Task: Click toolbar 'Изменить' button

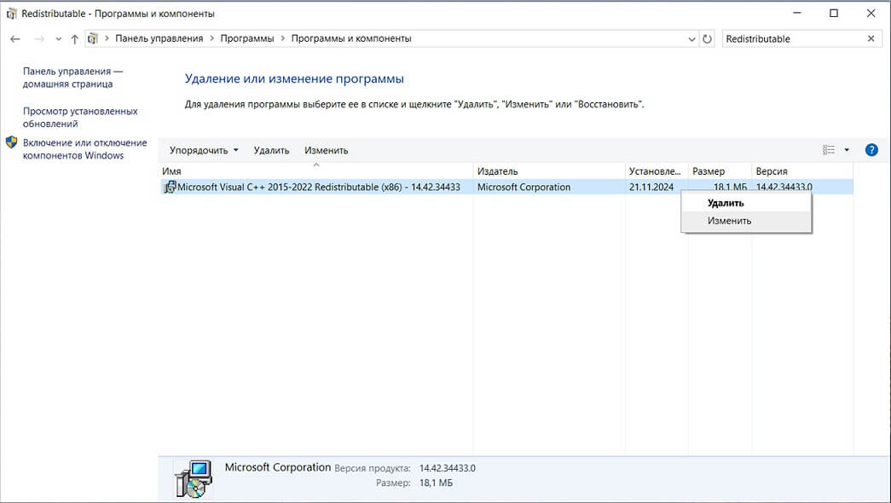Action: click(327, 151)
